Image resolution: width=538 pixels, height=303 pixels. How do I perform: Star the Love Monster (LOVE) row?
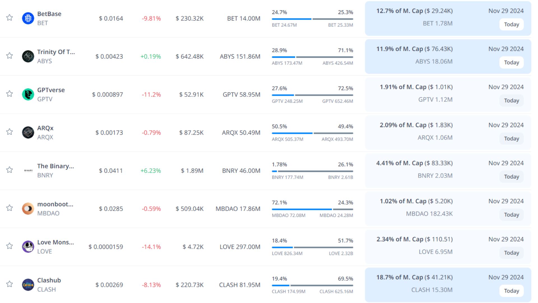click(x=10, y=246)
